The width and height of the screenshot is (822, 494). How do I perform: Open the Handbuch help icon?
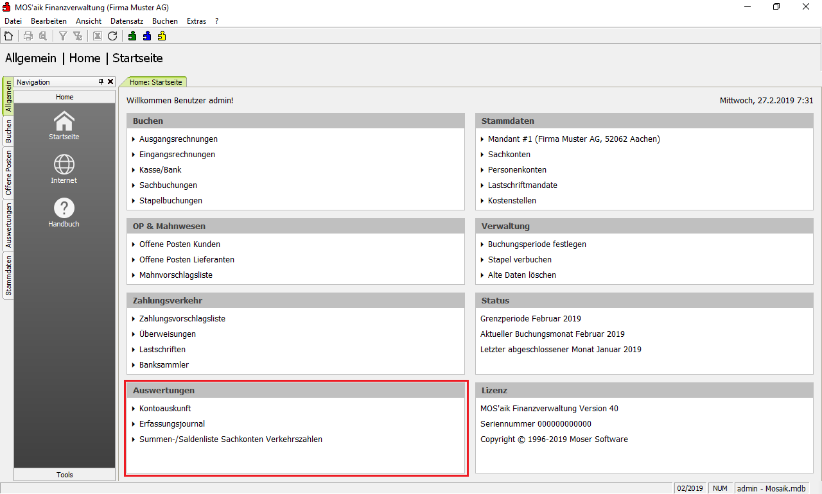(64, 213)
